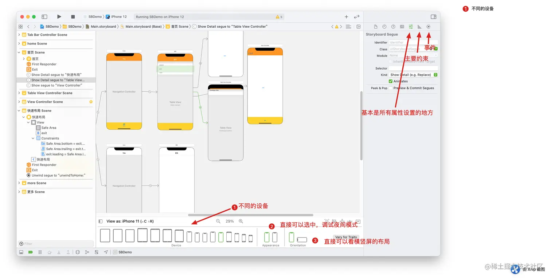Open Debug Memory Graph button

coord(87,252)
